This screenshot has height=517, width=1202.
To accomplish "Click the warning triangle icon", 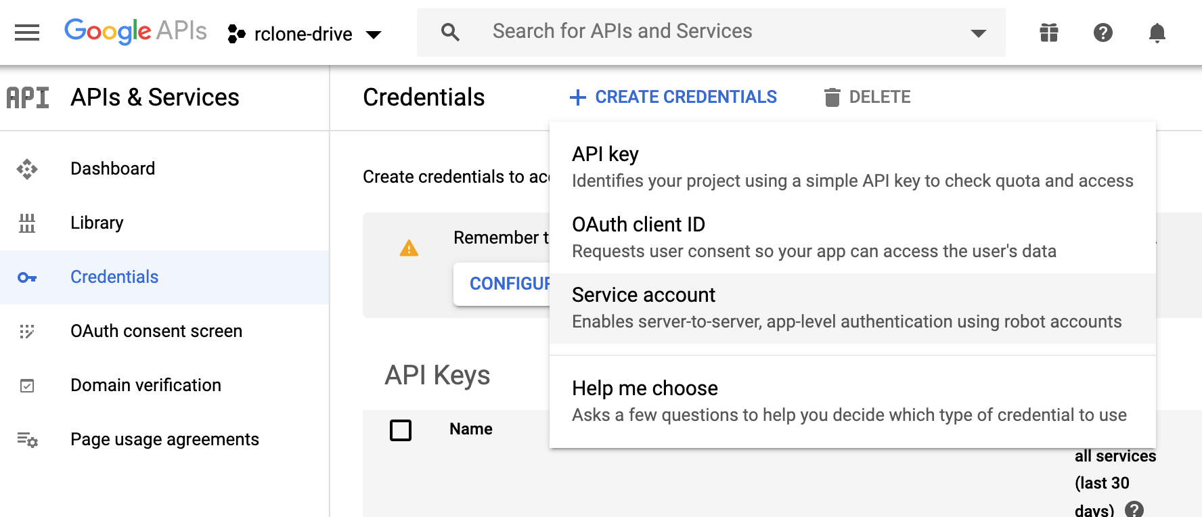I will click(x=409, y=248).
